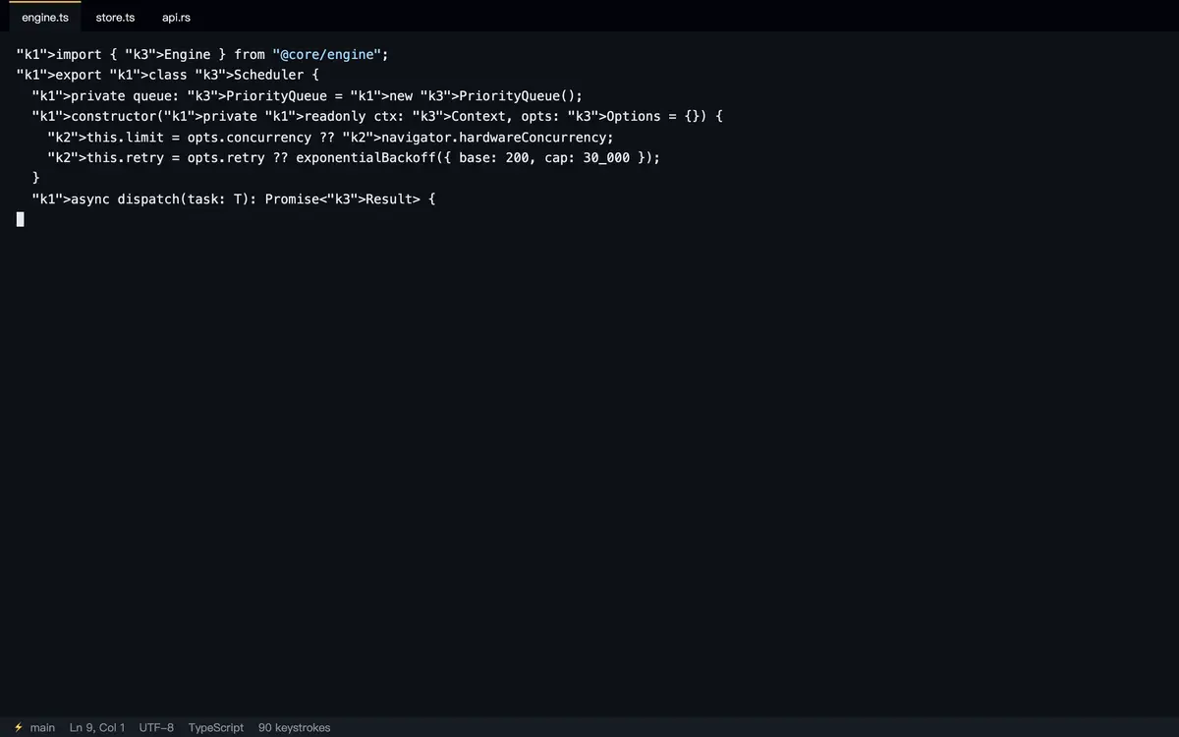Image resolution: width=1179 pixels, height=737 pixels.
Task: Place cursor on navigator.hardwareConcurrency
Action: 497,137
